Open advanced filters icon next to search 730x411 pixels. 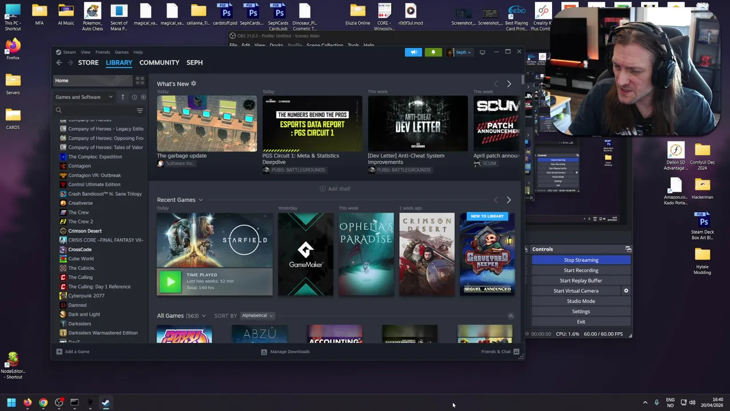(x=140, y=110)
